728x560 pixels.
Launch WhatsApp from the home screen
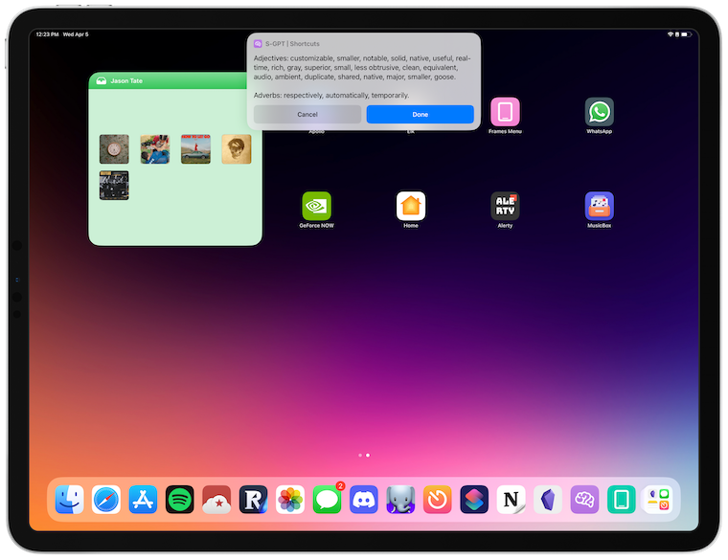[x=600, y=112]
